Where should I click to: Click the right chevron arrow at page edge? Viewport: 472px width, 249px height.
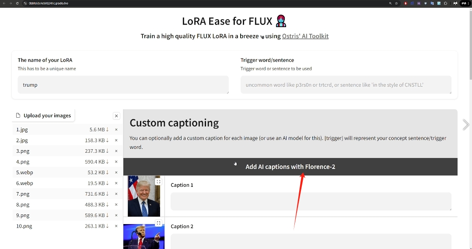pos(466,125)
